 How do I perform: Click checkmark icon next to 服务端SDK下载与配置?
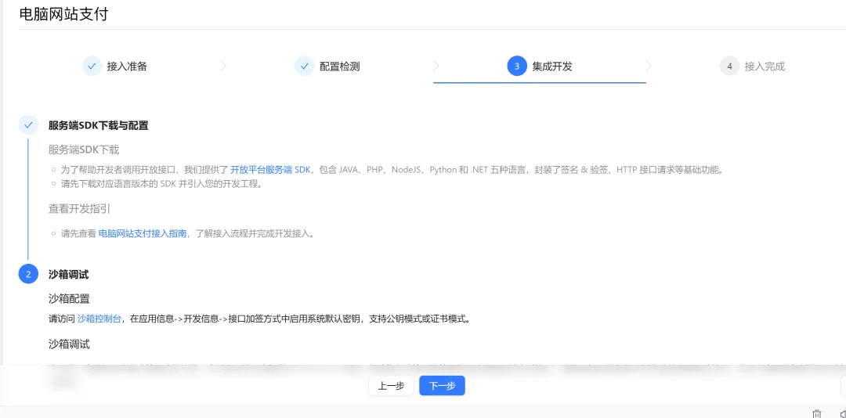[x=28, y=125]
